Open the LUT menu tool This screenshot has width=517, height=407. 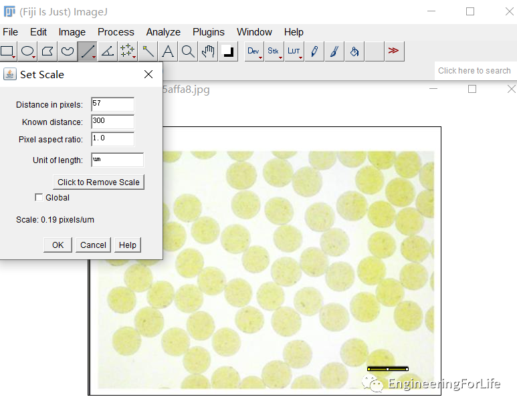[294, 51]
